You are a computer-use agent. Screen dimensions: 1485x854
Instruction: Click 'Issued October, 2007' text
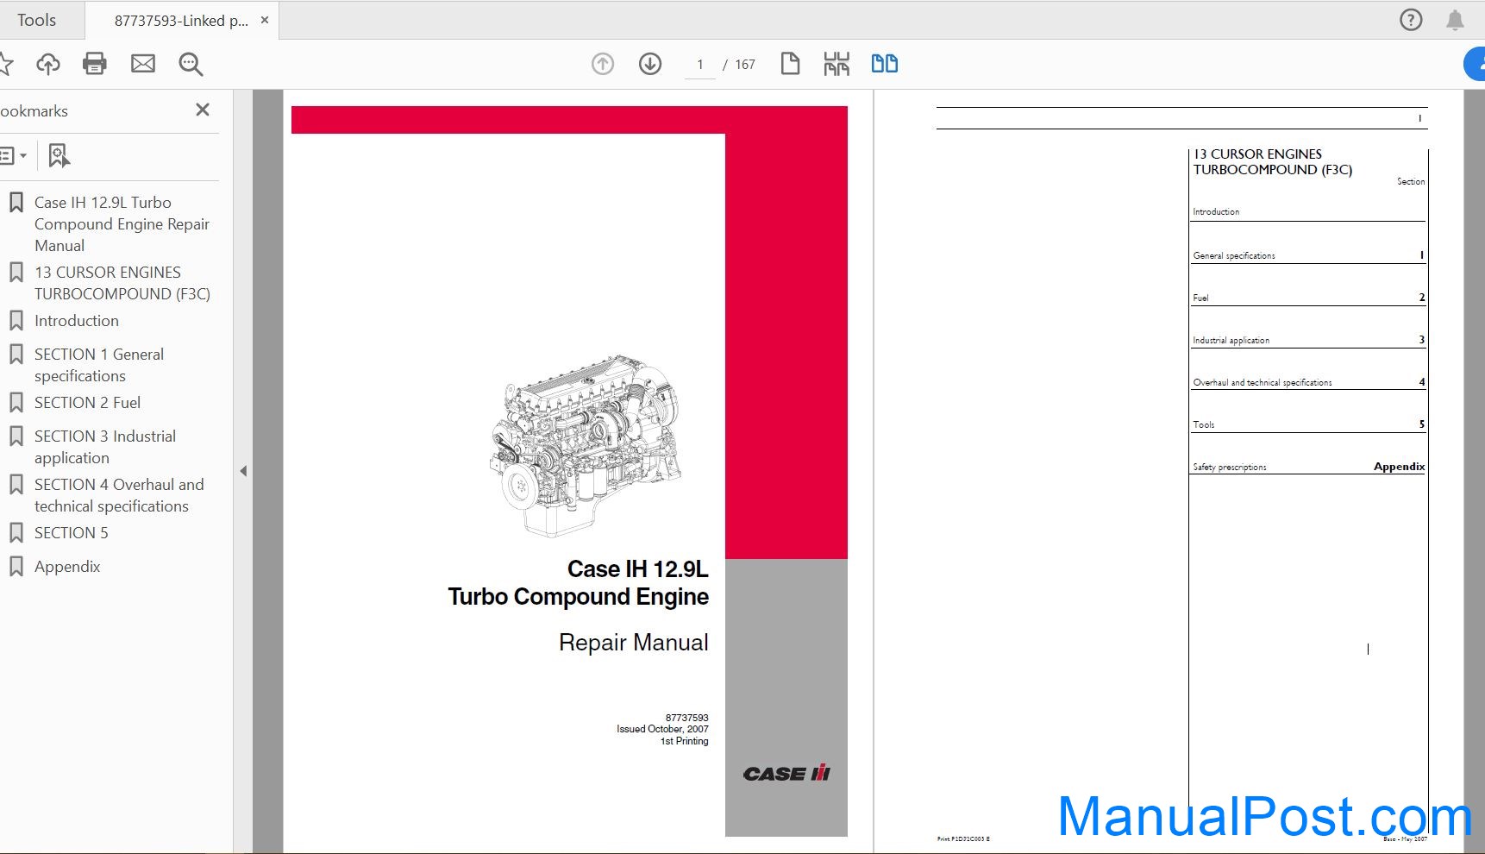click(x=662, y=729)
